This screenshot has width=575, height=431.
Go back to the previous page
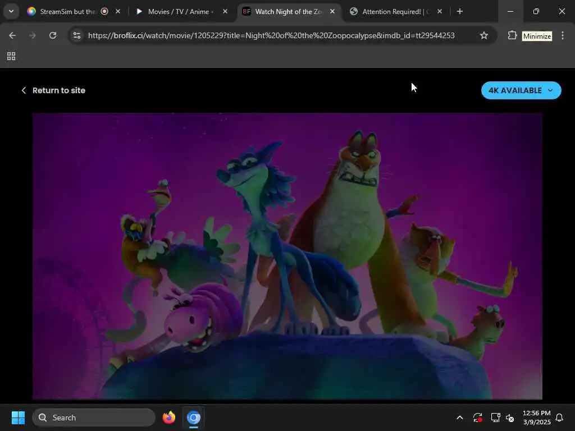point(12,35)
